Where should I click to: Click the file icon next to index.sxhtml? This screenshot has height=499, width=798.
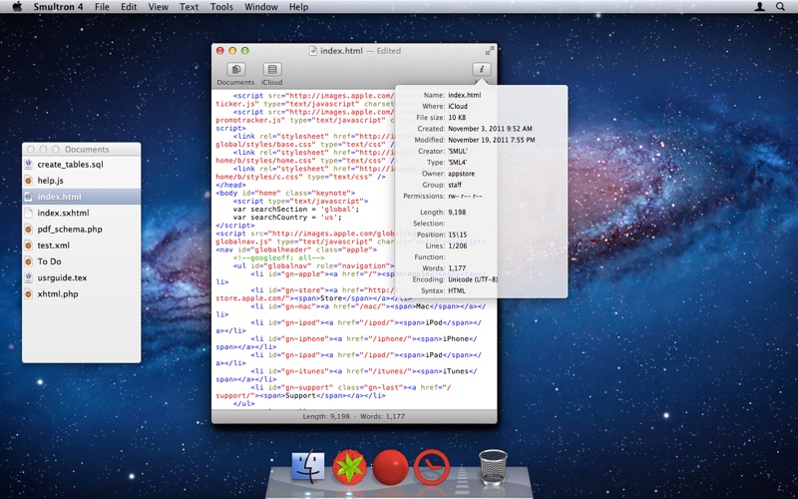click(x=29, y=213)
